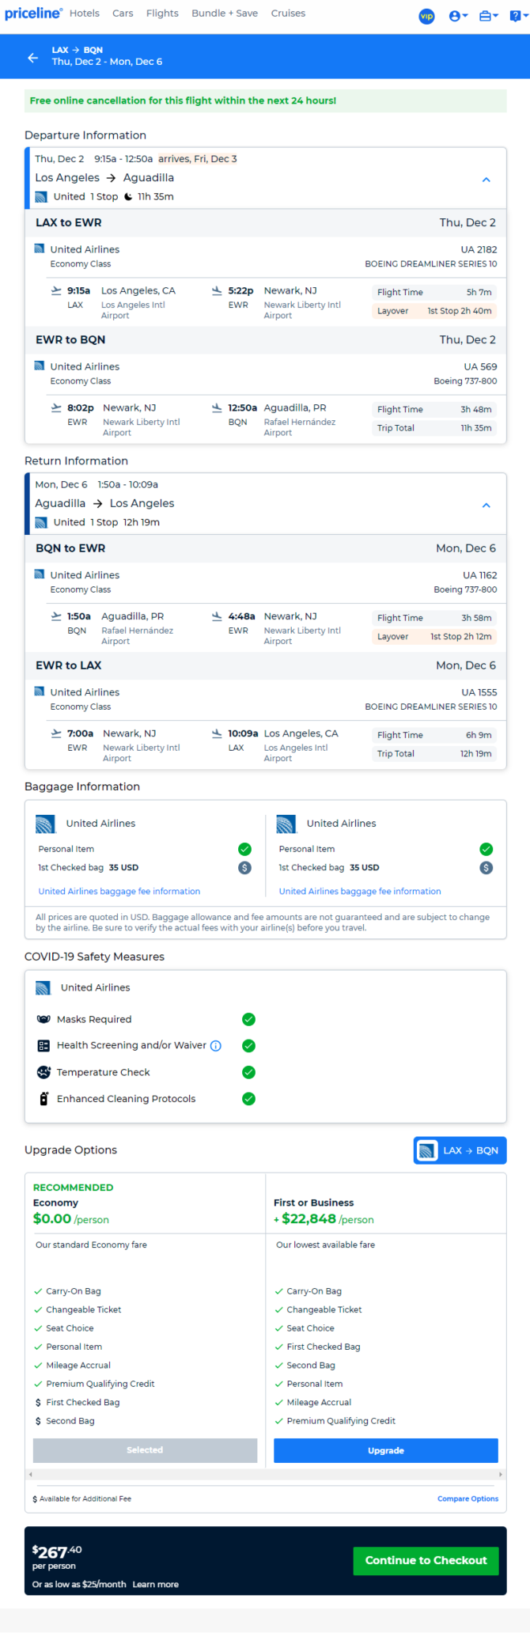Click landing icon beside 4:48a EWR
This screenshot has height=1633, width=530.
point(217,616)
